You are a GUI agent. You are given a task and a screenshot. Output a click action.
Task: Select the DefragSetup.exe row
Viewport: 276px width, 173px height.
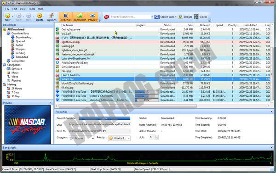pyautogui.click(x=163, y=29)
